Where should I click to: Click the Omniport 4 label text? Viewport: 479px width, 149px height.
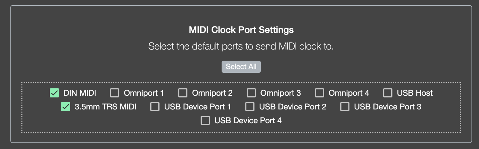[x=349, y=93]
